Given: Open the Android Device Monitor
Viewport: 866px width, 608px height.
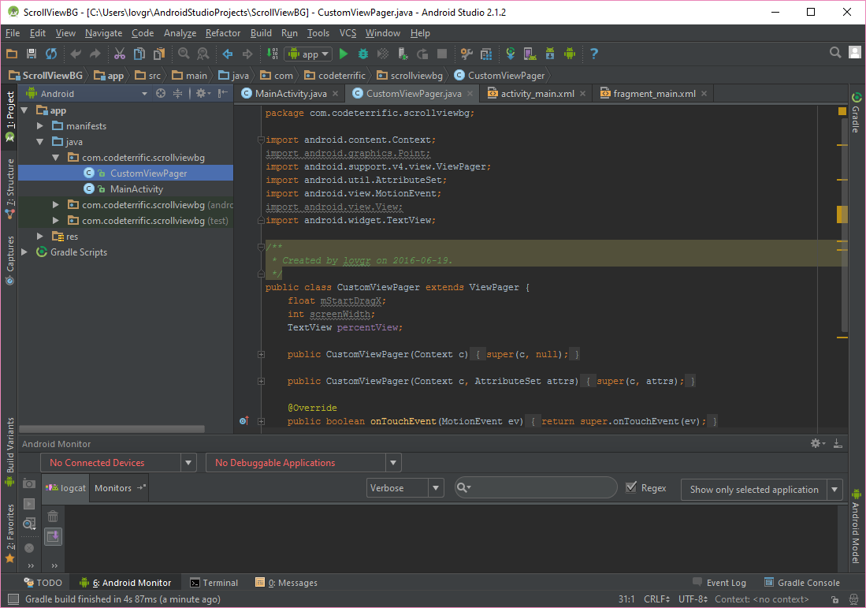Looking at the screenshot, I should [570, 54].
